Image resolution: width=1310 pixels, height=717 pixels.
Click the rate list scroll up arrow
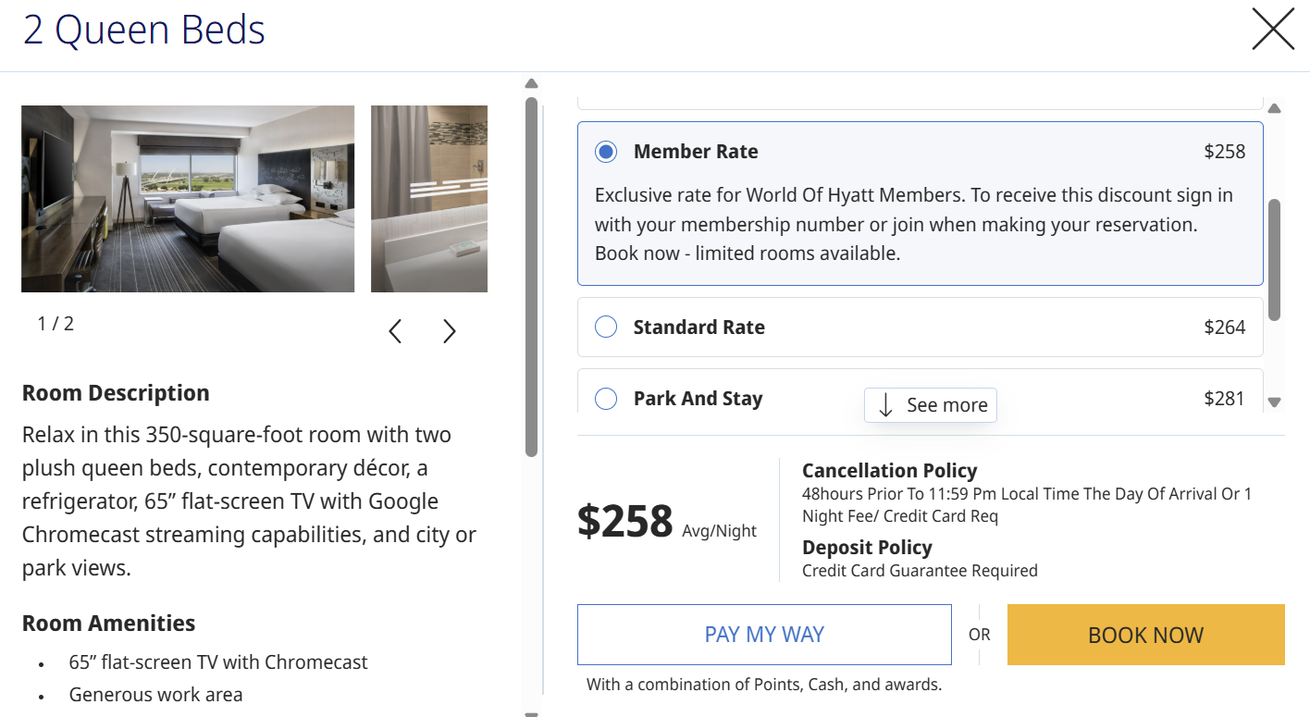point(1274,109)
